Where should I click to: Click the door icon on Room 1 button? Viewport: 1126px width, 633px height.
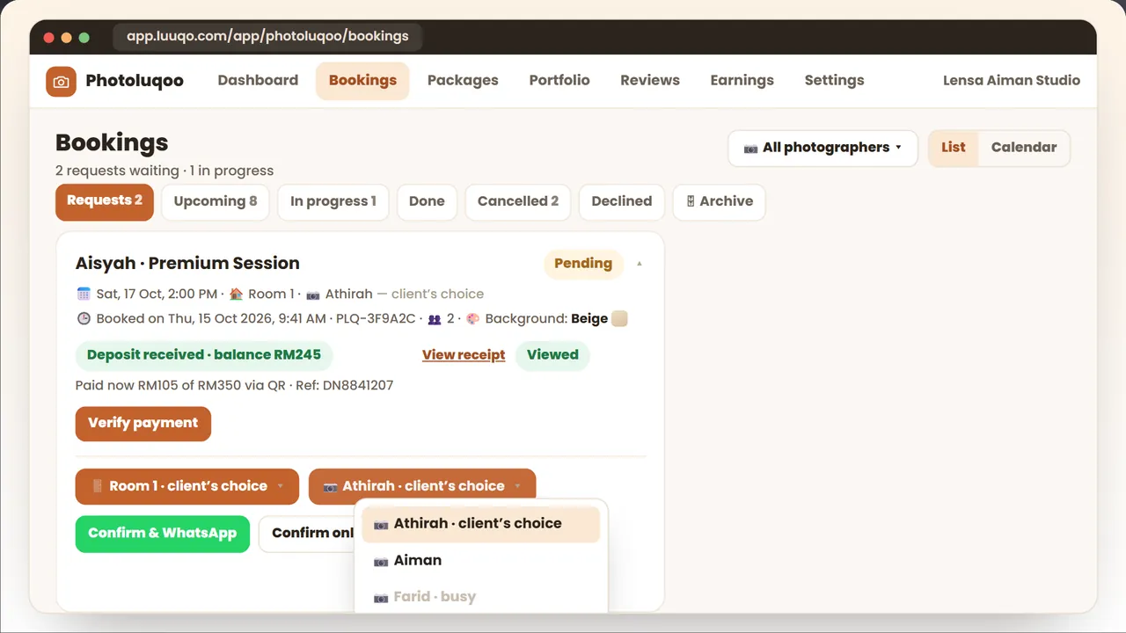(97, 486)
